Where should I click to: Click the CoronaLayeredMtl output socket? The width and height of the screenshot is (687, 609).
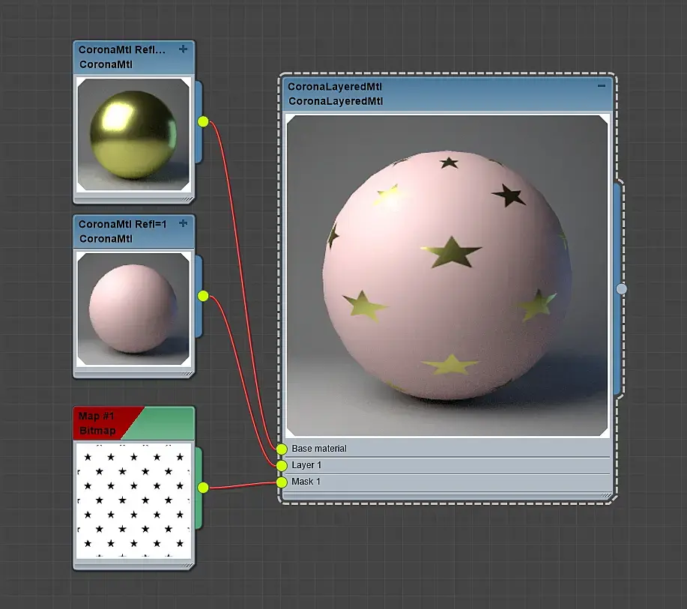[x=621, y=288]
